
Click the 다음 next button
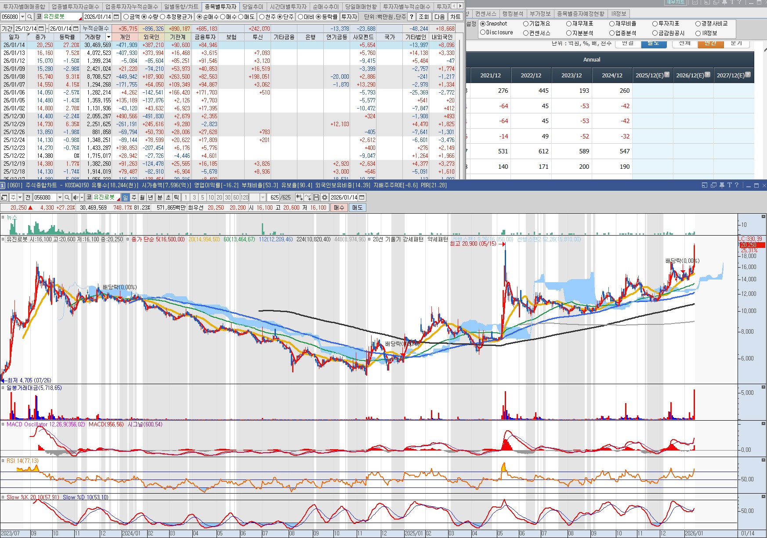coord(439,17)
